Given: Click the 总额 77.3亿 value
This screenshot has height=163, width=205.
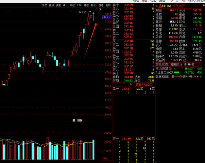Looking at the screenshot, I should [x=197, y=29].
